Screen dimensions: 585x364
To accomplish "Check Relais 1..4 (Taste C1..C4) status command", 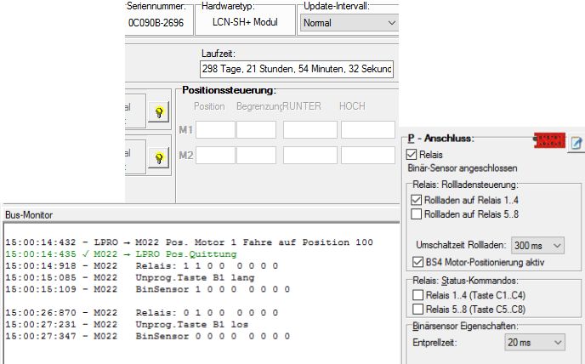I will coord(417,294).
